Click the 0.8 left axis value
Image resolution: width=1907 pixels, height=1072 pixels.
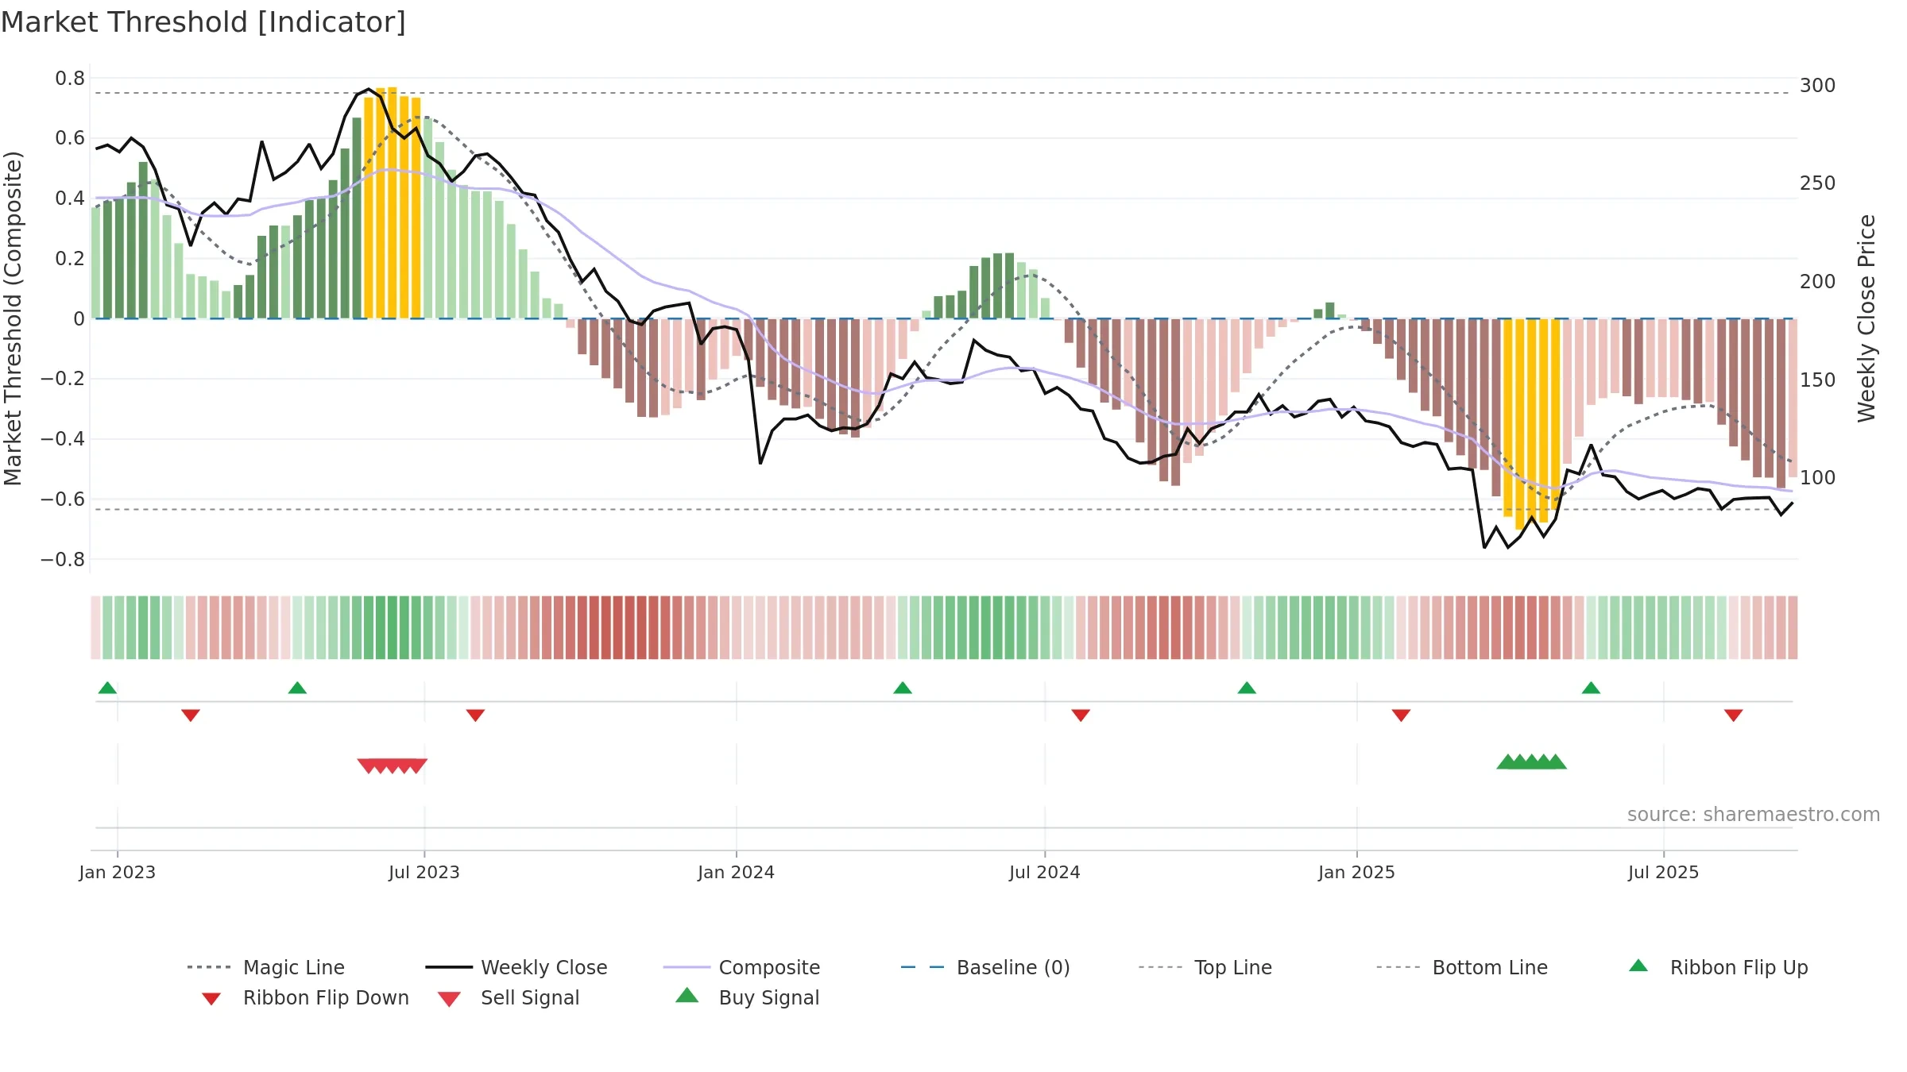(70, 78)
